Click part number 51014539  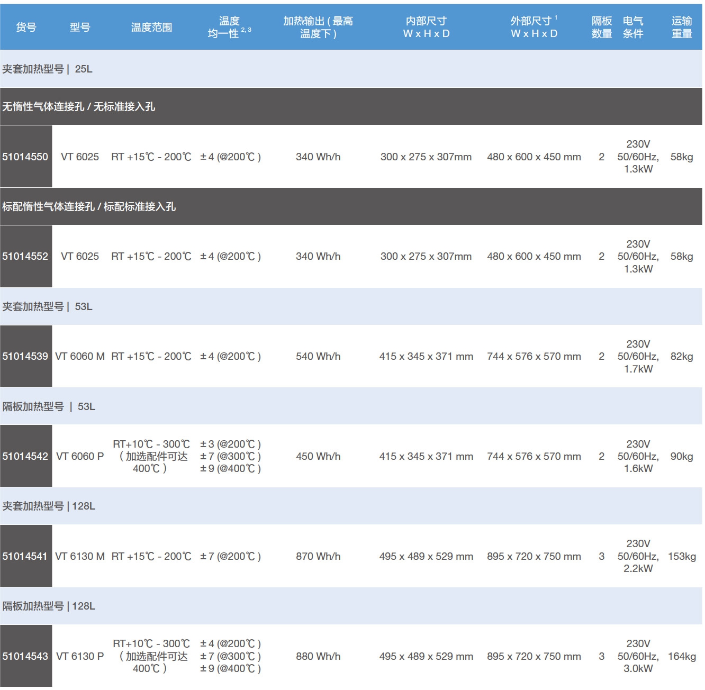(25, 356)
